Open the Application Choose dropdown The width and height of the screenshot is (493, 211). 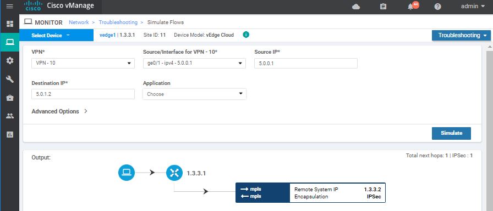coord(194,94)
